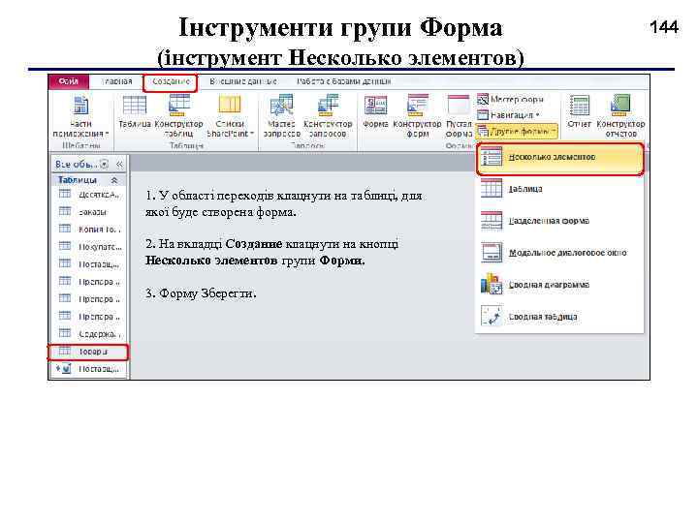Screen dimensions: 698x523
Task: Select the Копия то... table
Action: point(88,229)
